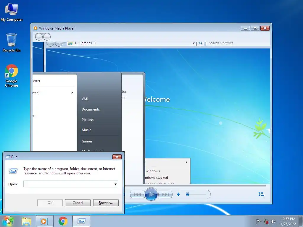The image size is (303, 227).
Task: Skip to previous track in Media Player
Action: click(137, 194)
